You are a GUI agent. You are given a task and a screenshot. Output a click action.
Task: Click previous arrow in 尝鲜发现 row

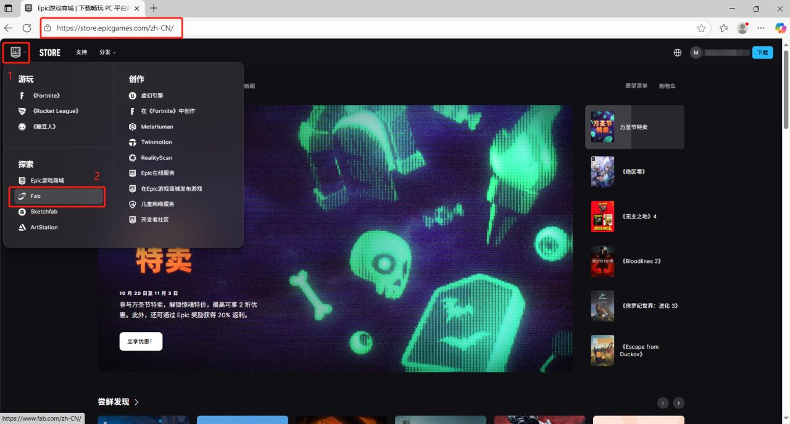point(663,403)
